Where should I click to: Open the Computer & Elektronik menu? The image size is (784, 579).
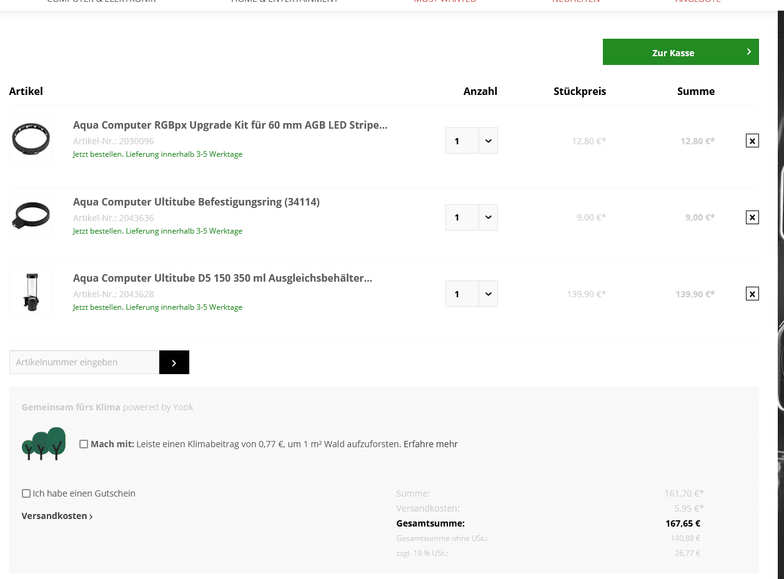[x=101, y=2]
